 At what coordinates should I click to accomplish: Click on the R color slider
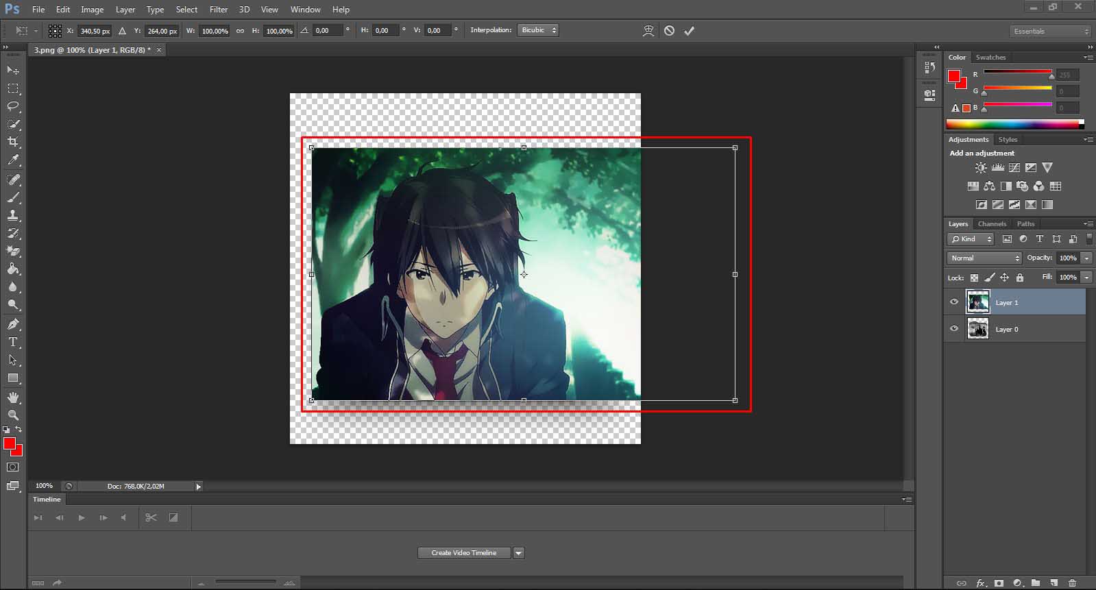coord(1017,73)
